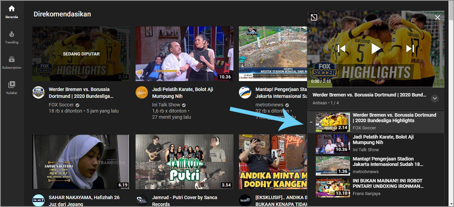Image resolution: width=454 pixels, height=207 pixels.
Task: Open the Jadi Pelatih Karate video thumbnail
Action: [x=184, y=54]
